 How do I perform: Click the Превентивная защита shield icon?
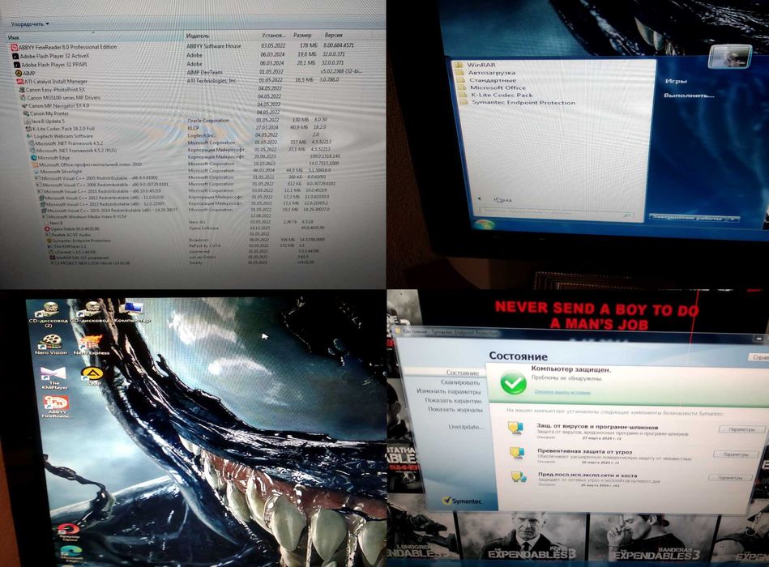coord(517,453)
